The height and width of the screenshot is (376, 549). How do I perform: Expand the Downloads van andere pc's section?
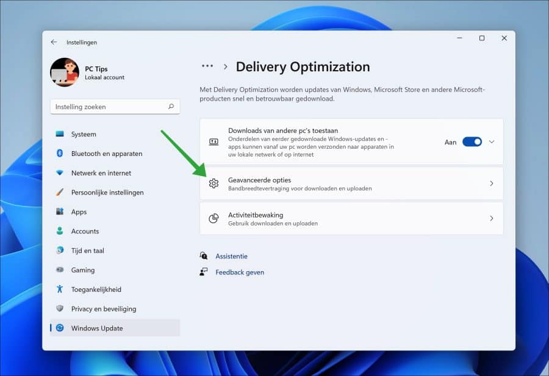492,141
